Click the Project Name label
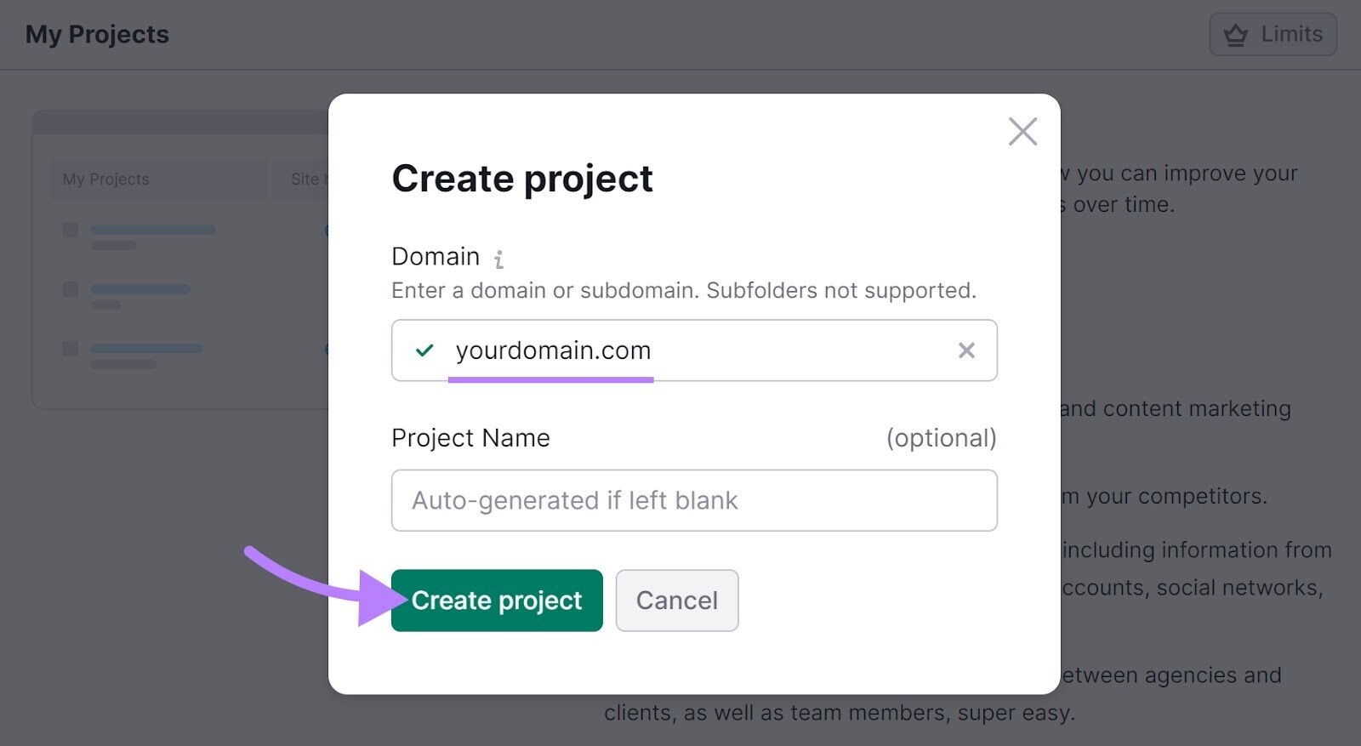 click(x=470, y=438)
